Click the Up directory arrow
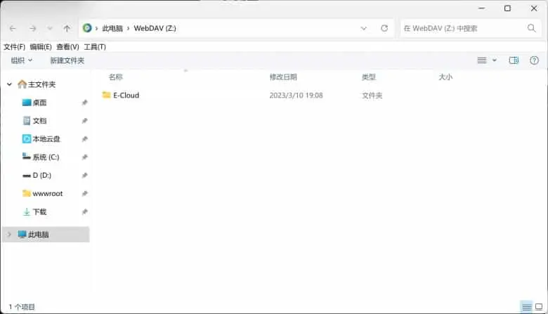The image size is (548, 314). click(x=67, y=29)
